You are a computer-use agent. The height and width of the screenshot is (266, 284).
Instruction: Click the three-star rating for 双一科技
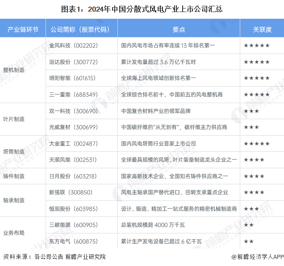pos(251,111)
